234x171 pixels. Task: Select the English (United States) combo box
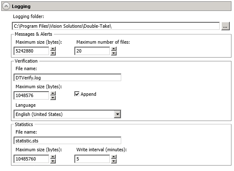pos(67,114)
